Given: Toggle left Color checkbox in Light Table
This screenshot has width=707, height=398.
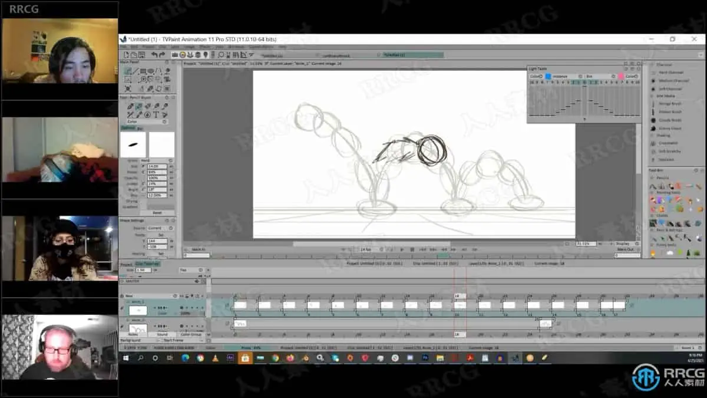Looking at the screenshot, I should tap(536, 76).
